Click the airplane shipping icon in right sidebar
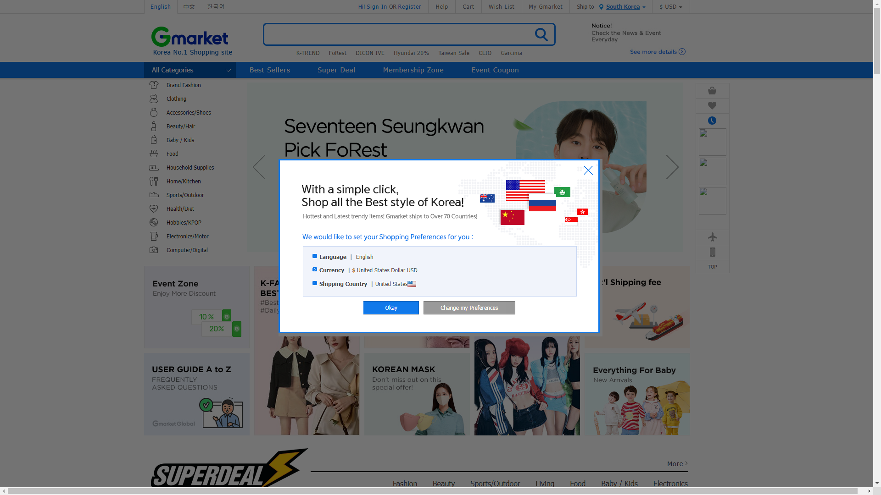 pyautogui.click(x=712, y=237)
